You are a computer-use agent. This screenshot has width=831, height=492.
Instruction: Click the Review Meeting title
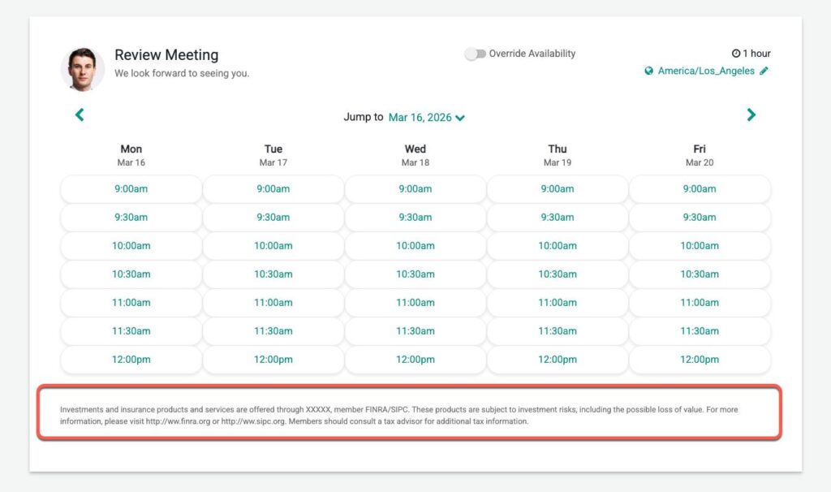[x=166, y=55]
